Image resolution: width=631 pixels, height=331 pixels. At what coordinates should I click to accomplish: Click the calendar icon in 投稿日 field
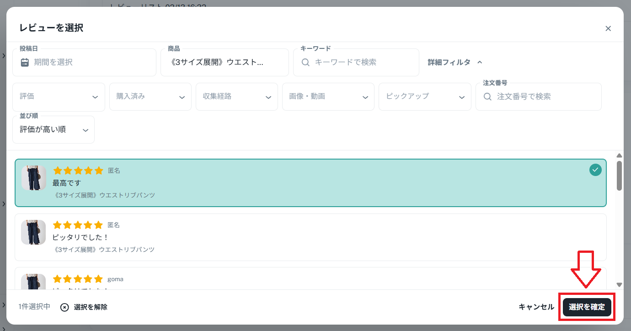25,62
